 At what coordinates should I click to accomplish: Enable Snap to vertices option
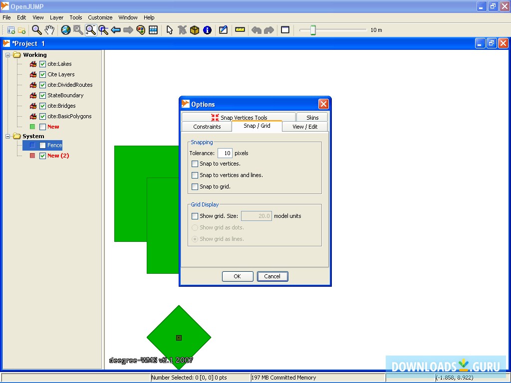(195, 164)
